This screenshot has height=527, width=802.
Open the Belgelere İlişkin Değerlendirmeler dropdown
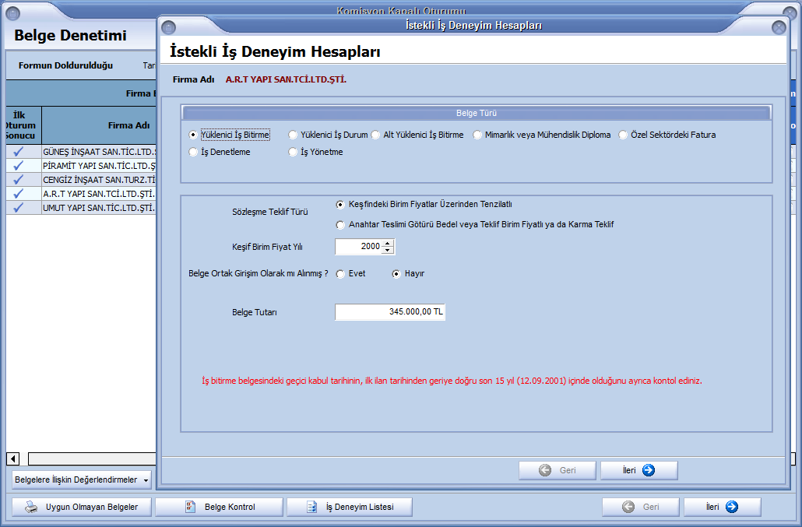point(146,480)
